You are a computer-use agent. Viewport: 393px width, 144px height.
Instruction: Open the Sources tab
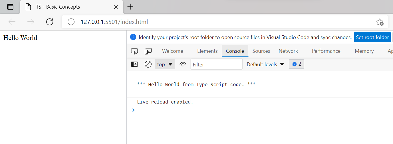click(261, 51)
